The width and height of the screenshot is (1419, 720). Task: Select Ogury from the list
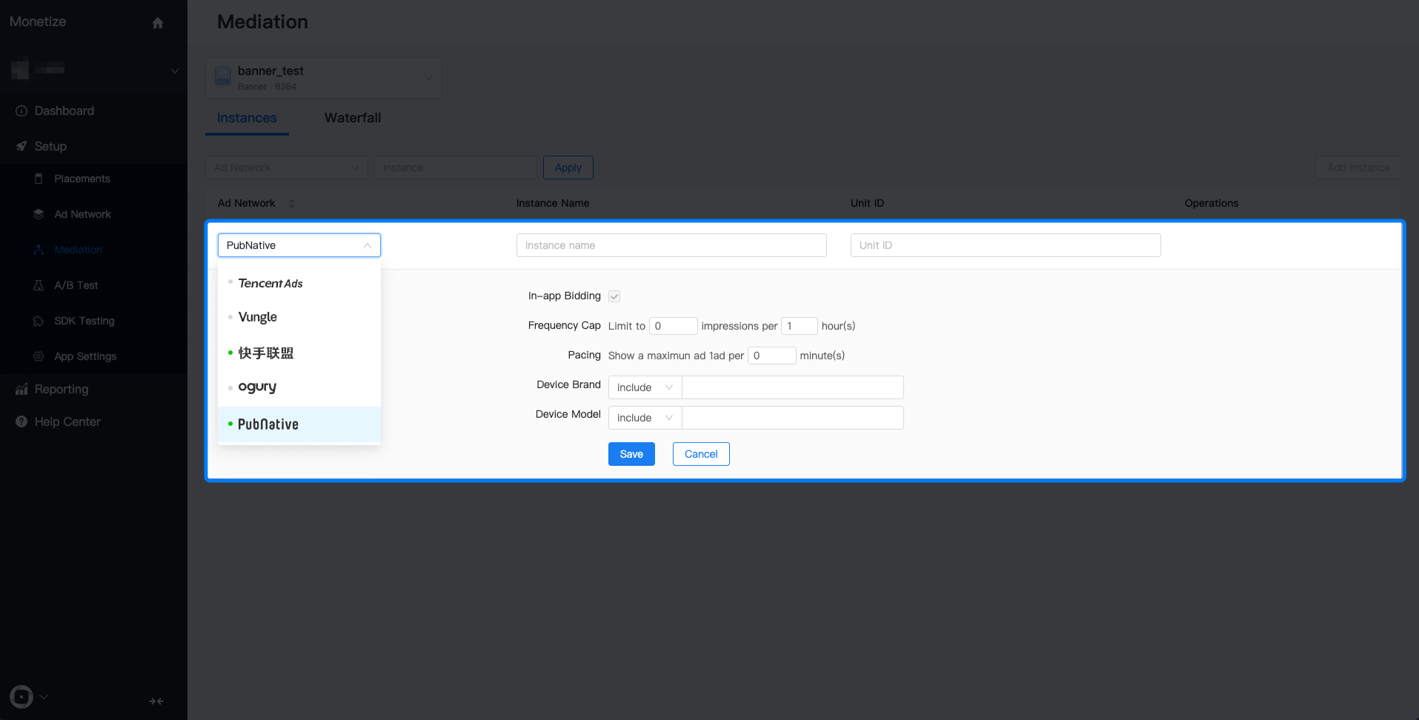tap(299, 387)
